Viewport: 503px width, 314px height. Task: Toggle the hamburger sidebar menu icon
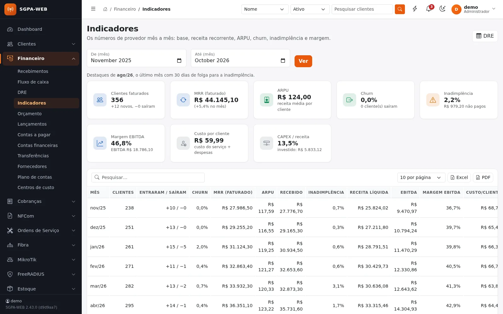pos(93,9)
